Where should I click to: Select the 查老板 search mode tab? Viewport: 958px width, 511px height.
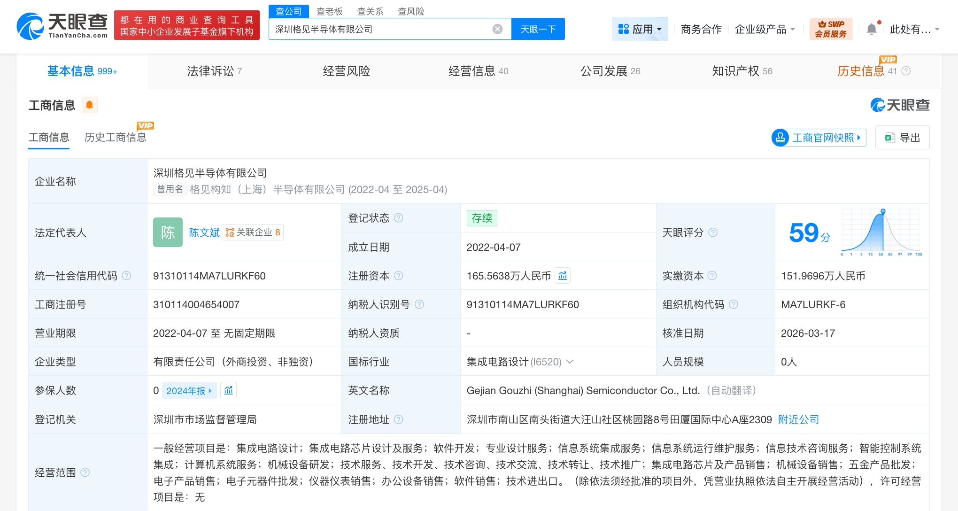point(329,11)
